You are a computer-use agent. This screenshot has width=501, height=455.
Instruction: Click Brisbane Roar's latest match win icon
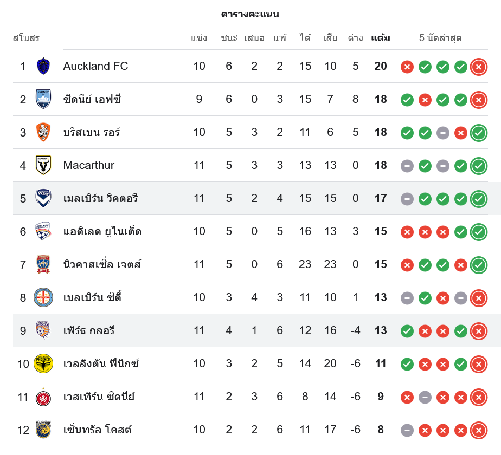(478, 133)
